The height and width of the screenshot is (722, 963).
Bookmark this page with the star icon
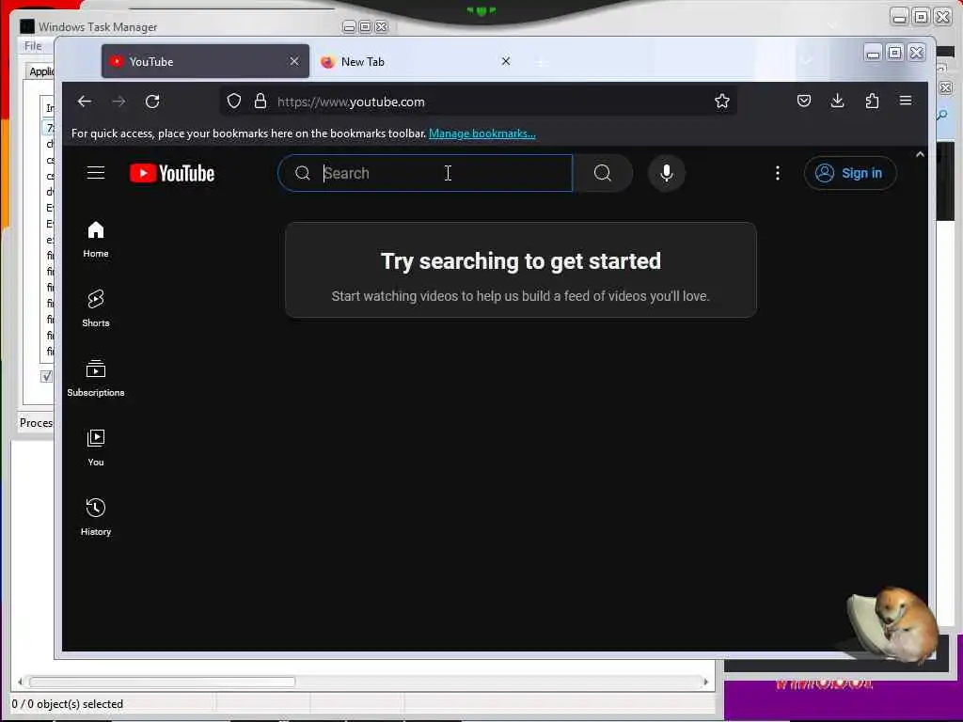pyautogui.click(x=722, y=102)
